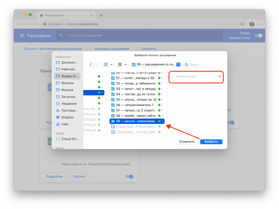Click the profile avatar in Chrome toolbar
The image size is (279, 209).
tap(252, 24)
